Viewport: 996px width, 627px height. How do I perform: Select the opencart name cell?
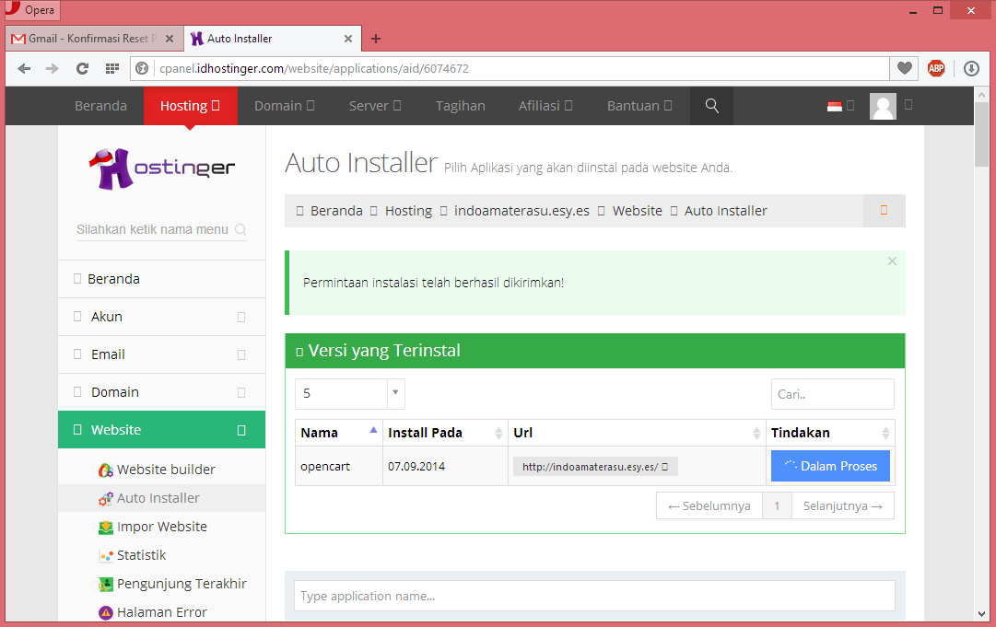coord(338,467)
